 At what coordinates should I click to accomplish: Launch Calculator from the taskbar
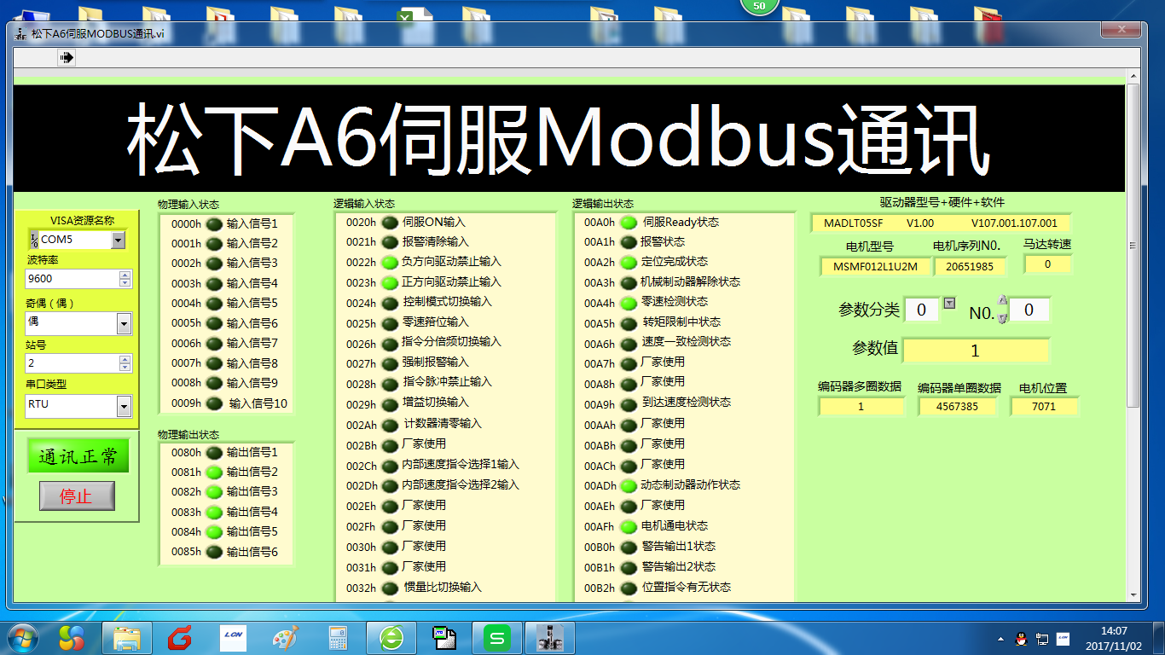pyautogui.click(x=339, y=637)
